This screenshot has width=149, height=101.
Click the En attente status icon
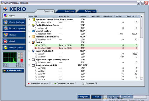pyautogui.click(x=83, y=84)
